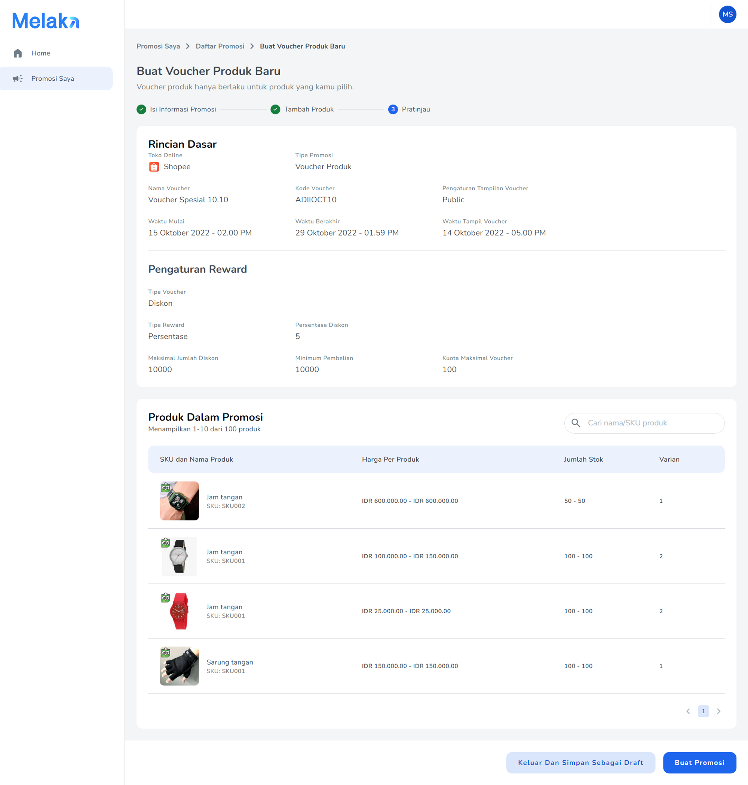Select page 1 in pagination
This screenshot has height=785, width=748.
(x=703, y=711)
